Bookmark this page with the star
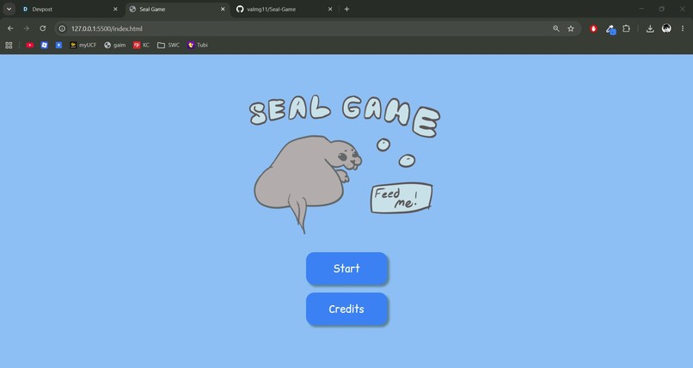Image resolution: width=693 pixels, height=368 pixels. (x=571, y=28)
